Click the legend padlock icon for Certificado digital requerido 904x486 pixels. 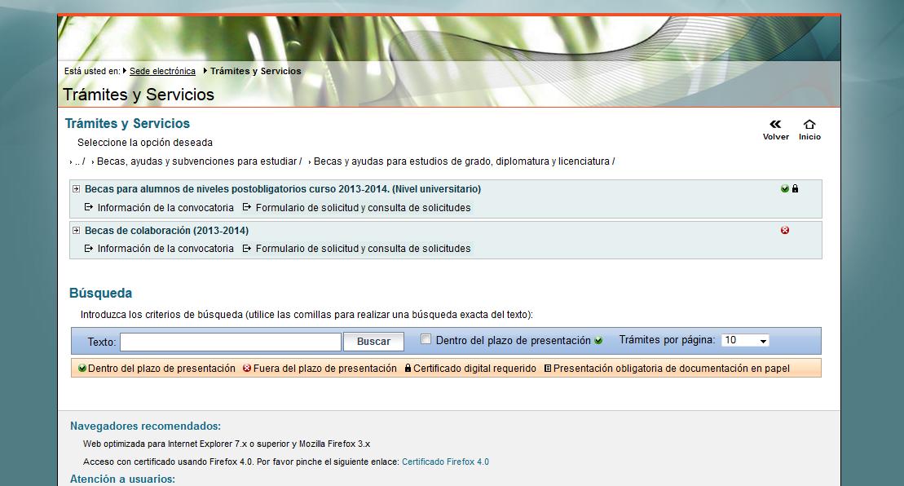(x=408, y=369)
